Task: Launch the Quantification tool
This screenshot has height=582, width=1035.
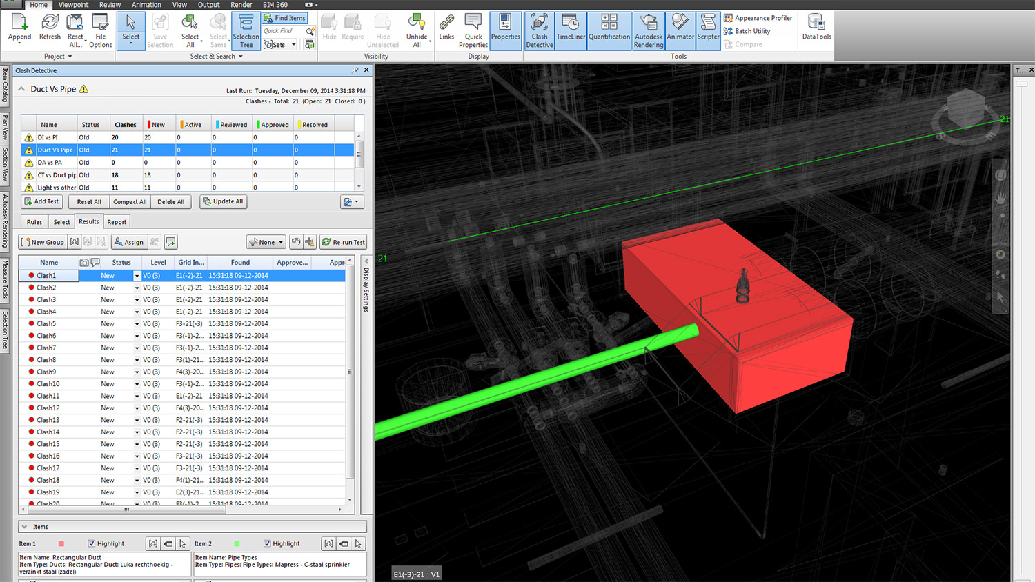Action: click(609, 31)
